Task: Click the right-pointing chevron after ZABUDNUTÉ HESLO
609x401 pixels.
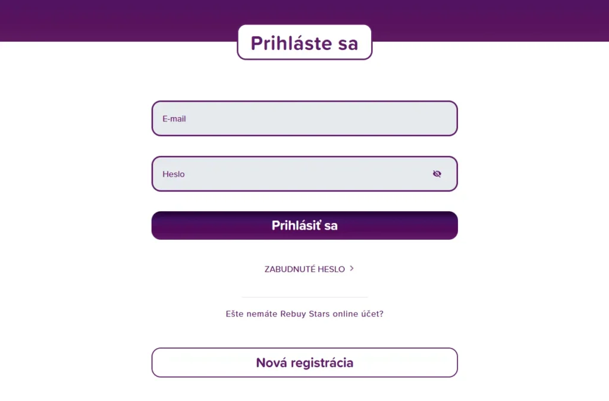Action: click(x=351, y=268)
